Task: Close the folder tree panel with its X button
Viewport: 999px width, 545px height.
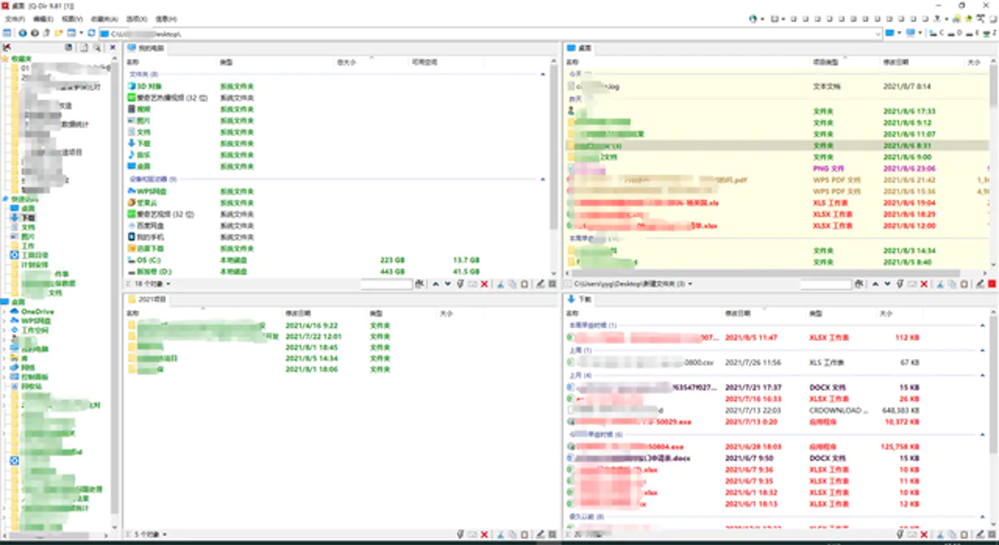Action: (x=113, y=47)
